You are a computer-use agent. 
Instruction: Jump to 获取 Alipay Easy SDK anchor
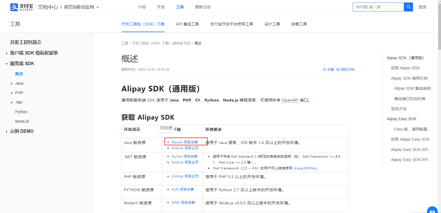point(410,139)
